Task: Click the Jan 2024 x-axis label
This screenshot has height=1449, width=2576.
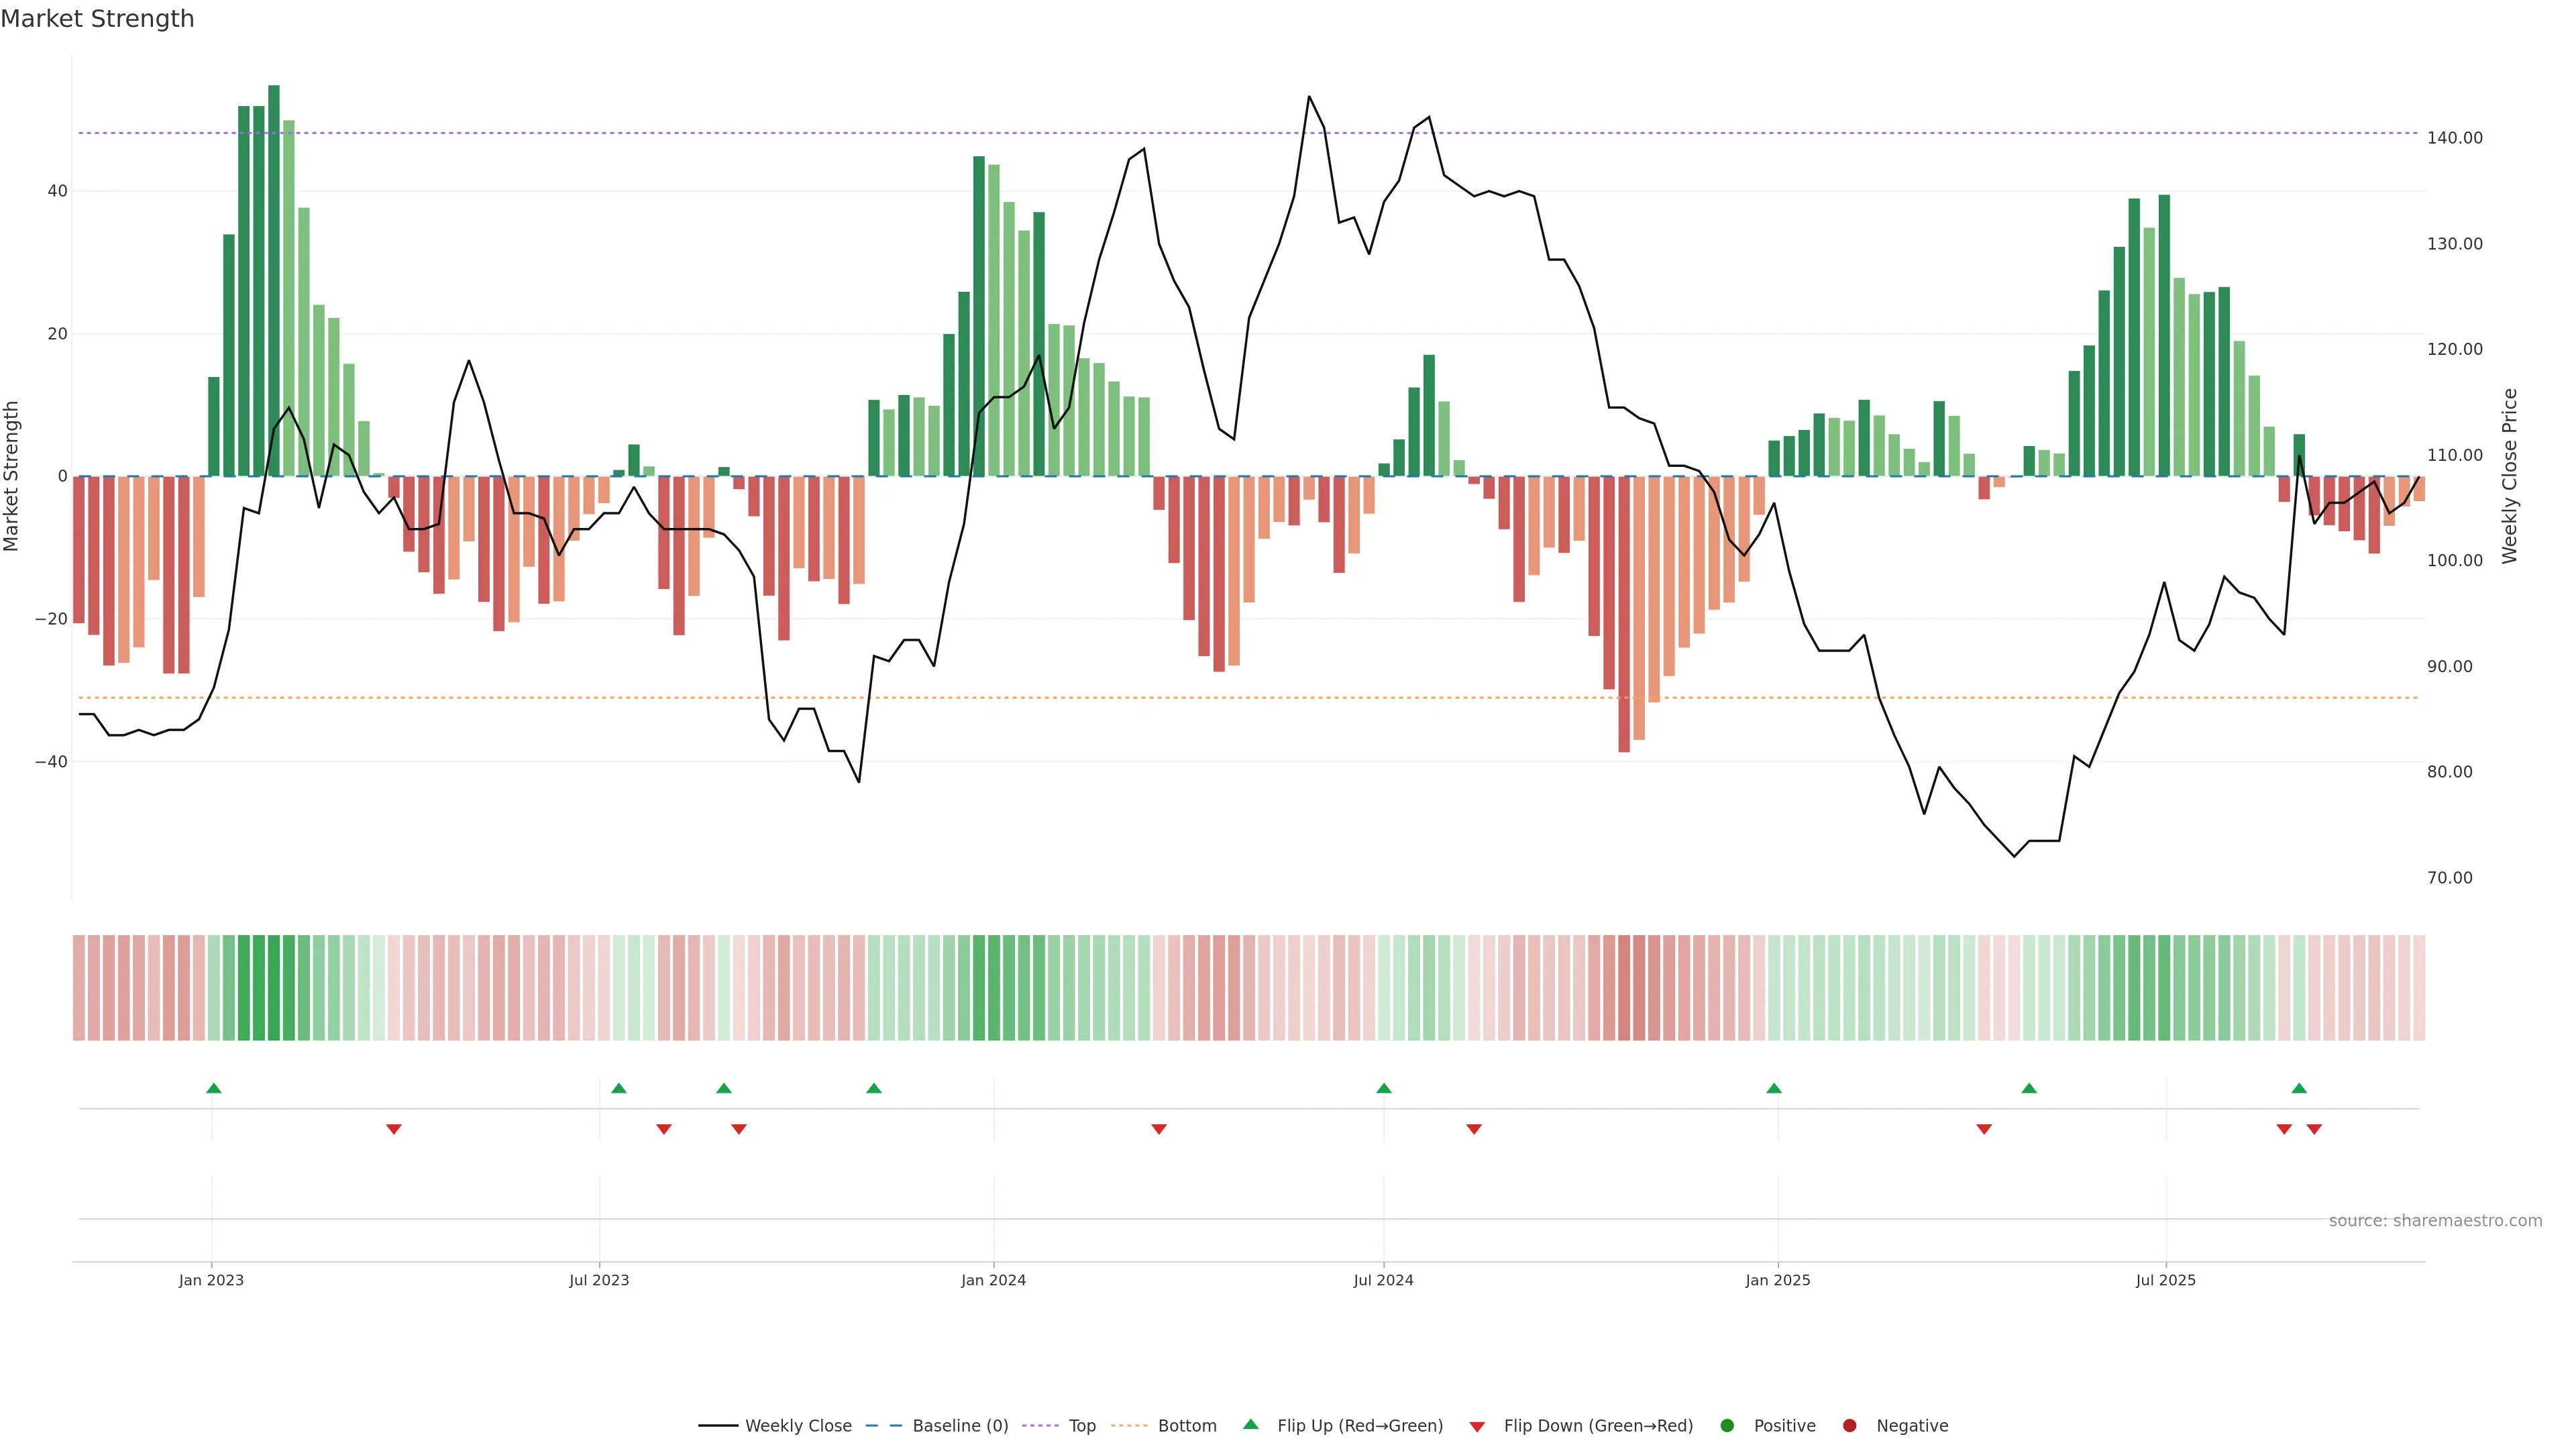Action: pyautogui.click(x=993, y=1280)
